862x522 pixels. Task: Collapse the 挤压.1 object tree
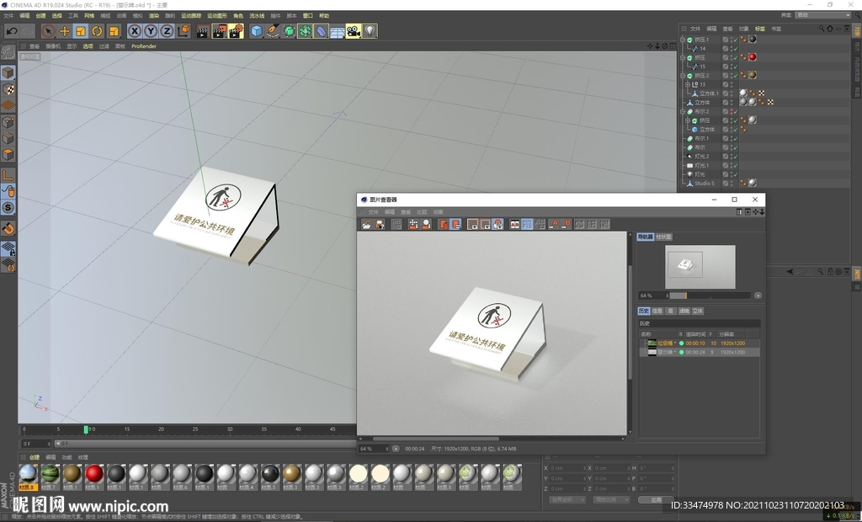[683, 40]
